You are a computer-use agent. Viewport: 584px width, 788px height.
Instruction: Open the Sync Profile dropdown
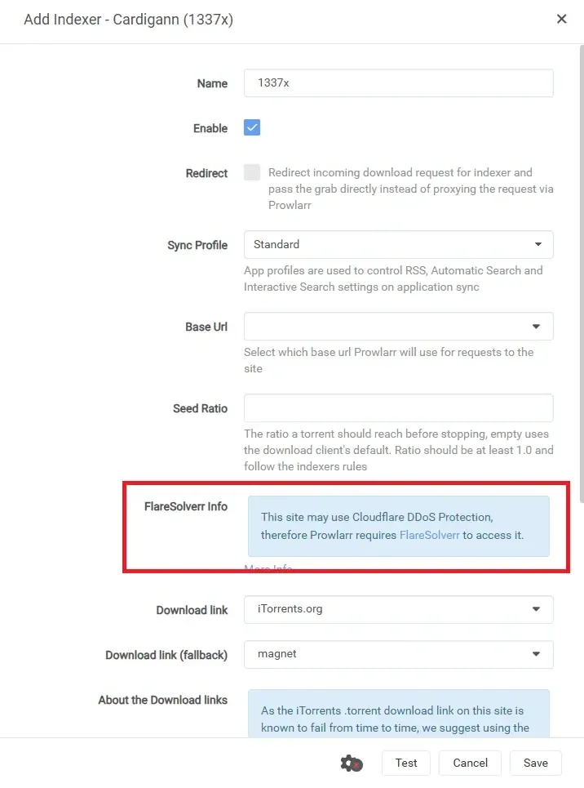pyautogui.click(x=398, y=244)
